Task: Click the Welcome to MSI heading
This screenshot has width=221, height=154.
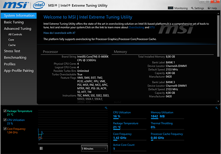Action: tap(88, 17)
